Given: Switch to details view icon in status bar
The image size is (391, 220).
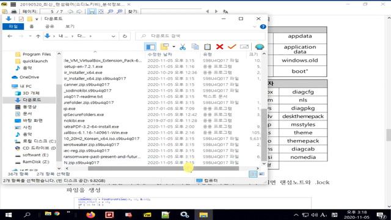Looking at the screenshot, I should [253, 174].
